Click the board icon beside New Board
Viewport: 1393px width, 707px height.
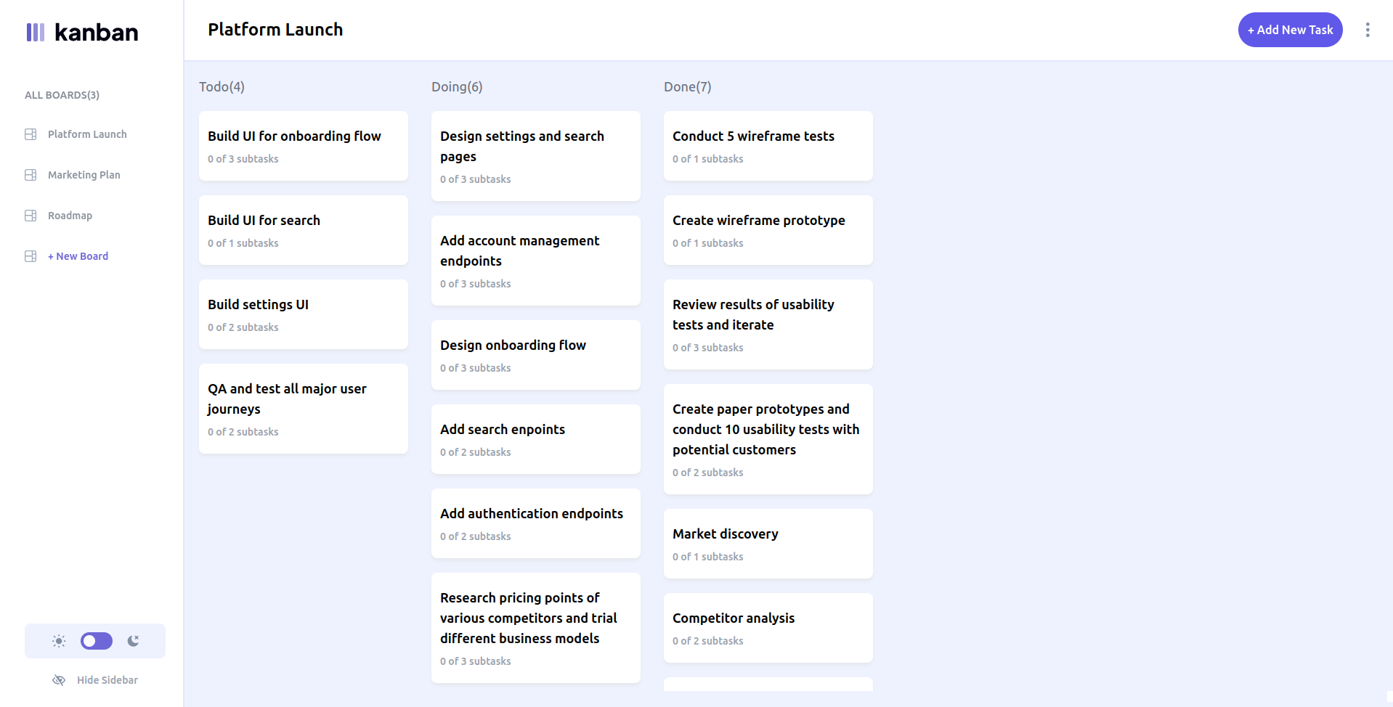tap(31, 256)
